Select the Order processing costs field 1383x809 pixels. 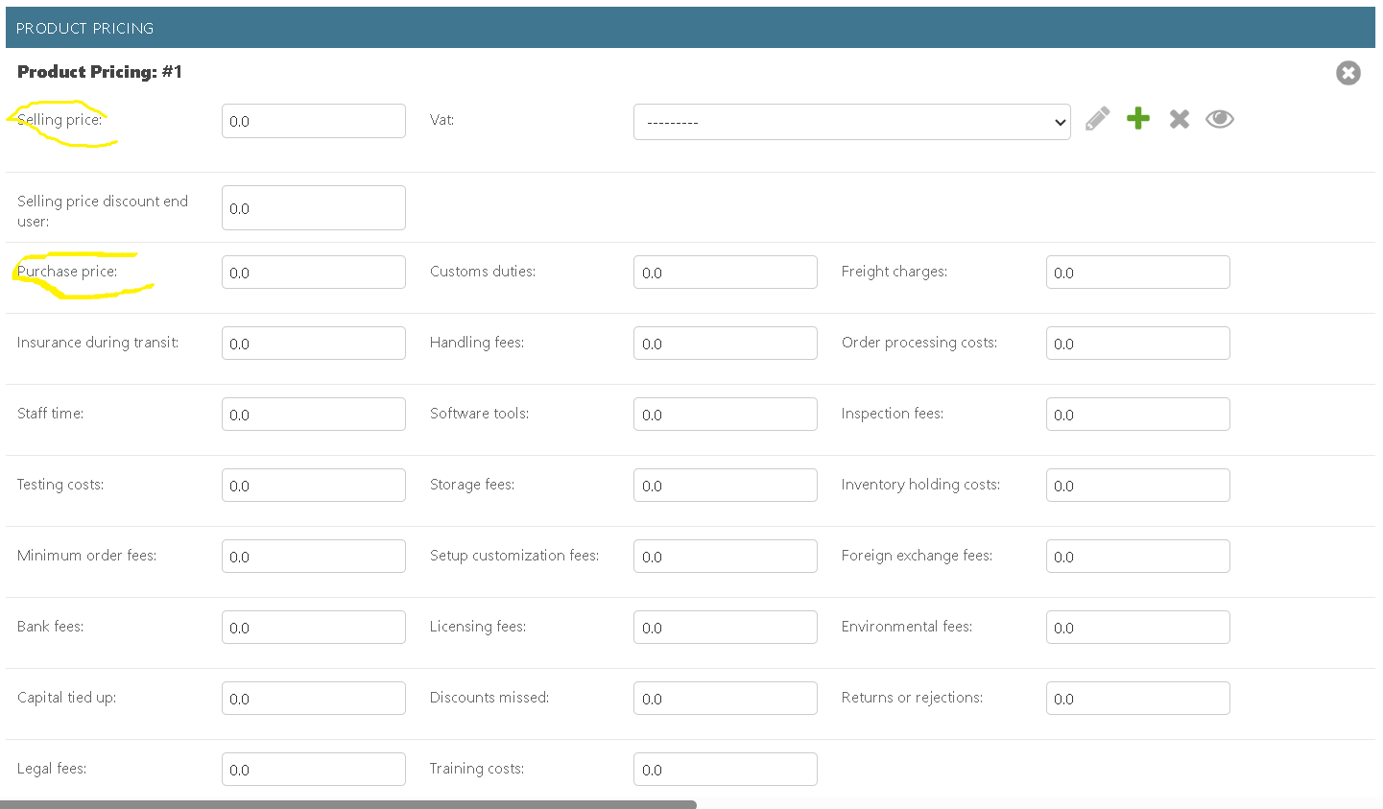[x=1137, y=344]
